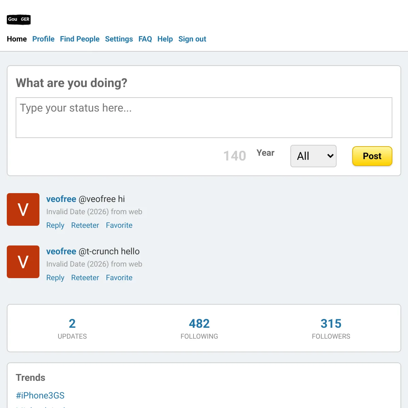Image resolution: width=408 pixels, height=408 pixels.
Task: Favorite the "@veofree hi" post
Action: pos(119,225)
